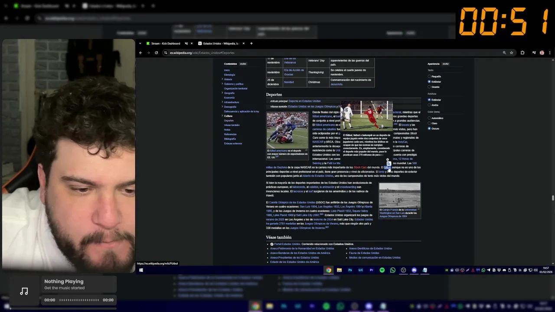The height and width of the screenshot is (312, 555).
Task: Open Comité Olímpico de los Estados Unidos link
Action: tap(292, 202)
